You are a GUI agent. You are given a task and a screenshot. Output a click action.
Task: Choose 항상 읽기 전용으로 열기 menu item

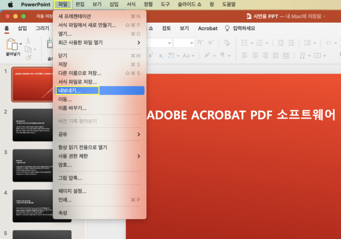tap(99, 147)
